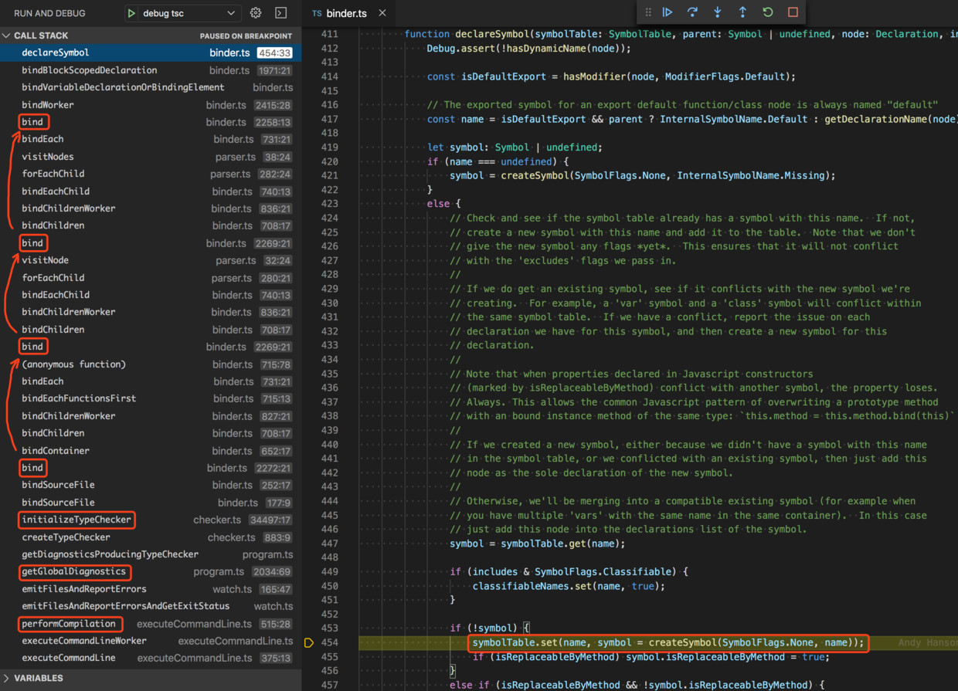Click the Step Over debug icon
The height and width of the screenshot is (691, 958).
(x=692, y=12)
